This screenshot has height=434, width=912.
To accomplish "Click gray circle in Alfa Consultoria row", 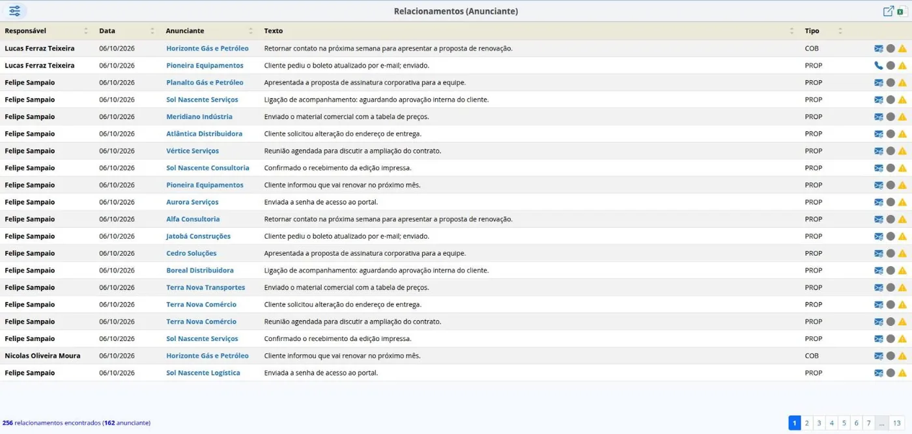I will coord(891,219).
